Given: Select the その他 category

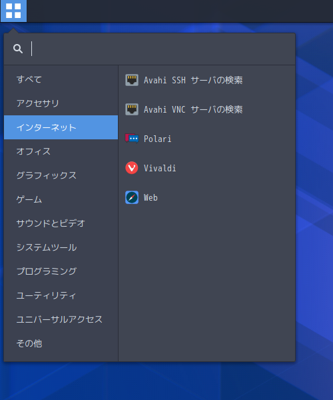Looking at the screenshot, I should [x=61, y=343].
